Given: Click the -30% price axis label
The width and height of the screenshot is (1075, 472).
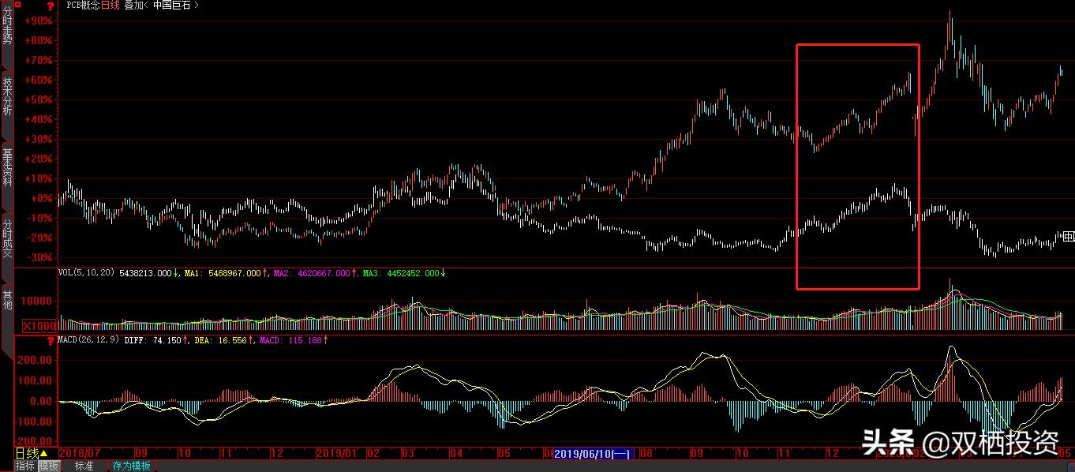Looking at the screenshot, I should point(38,257).
